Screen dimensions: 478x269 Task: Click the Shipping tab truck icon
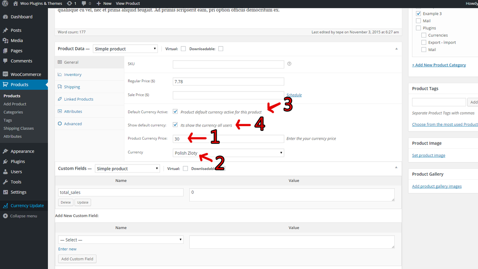point(60,87)
